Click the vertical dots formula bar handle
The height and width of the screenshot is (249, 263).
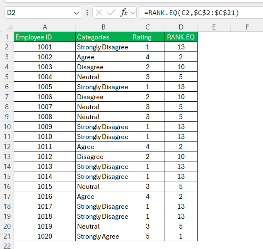[x=87, y=13]
